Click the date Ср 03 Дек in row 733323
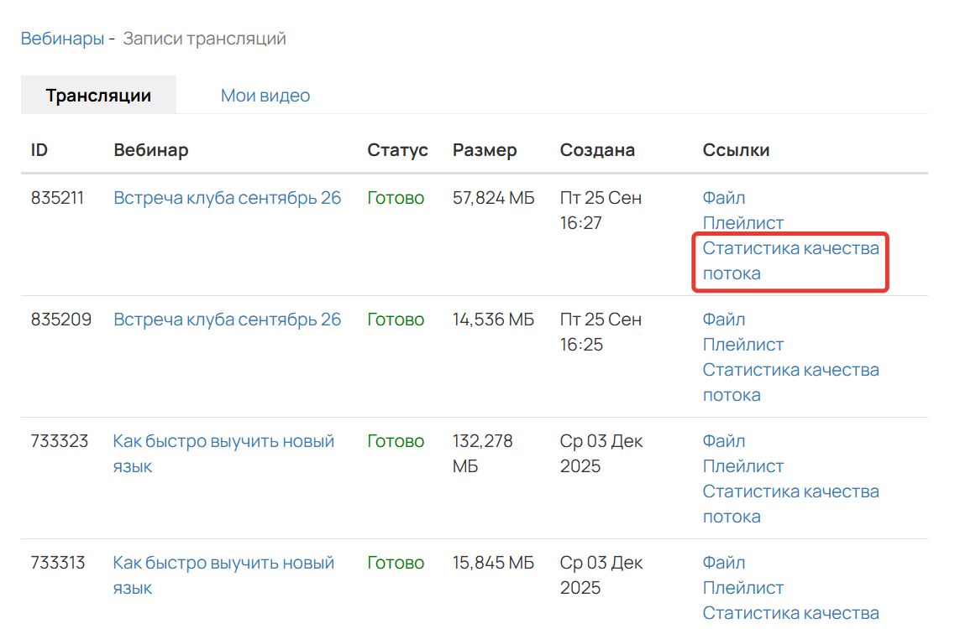960x629 pixels. pos(601,454)
